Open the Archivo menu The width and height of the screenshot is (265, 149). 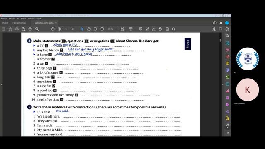point(4,19)
